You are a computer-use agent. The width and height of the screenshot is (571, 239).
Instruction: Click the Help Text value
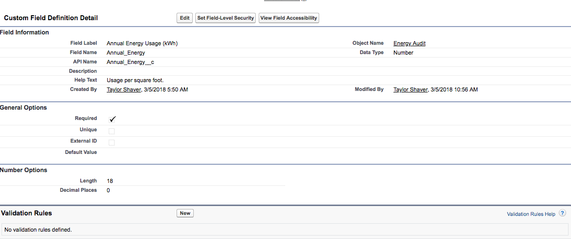tap(135, 80)
